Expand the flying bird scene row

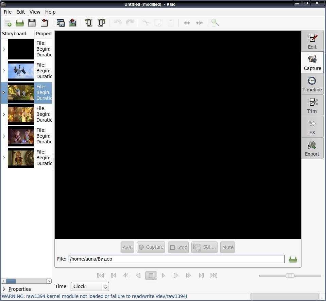4,71
